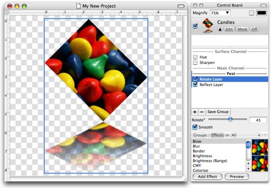The image size is (271, 188).
Task: Click the Edit button for Candies
Action: click(229, 29)
